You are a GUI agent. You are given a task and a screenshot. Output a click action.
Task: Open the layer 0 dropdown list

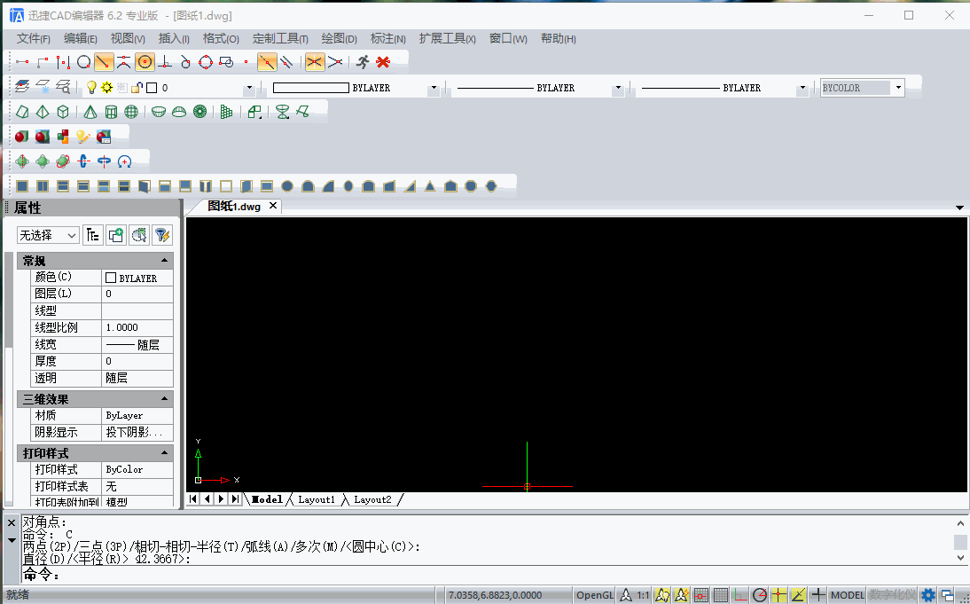tap(249, 88)
